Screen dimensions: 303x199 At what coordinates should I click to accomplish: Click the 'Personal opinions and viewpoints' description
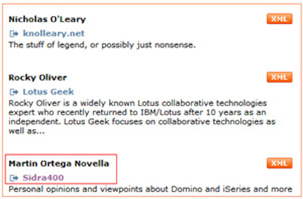[x=150, y=189]
